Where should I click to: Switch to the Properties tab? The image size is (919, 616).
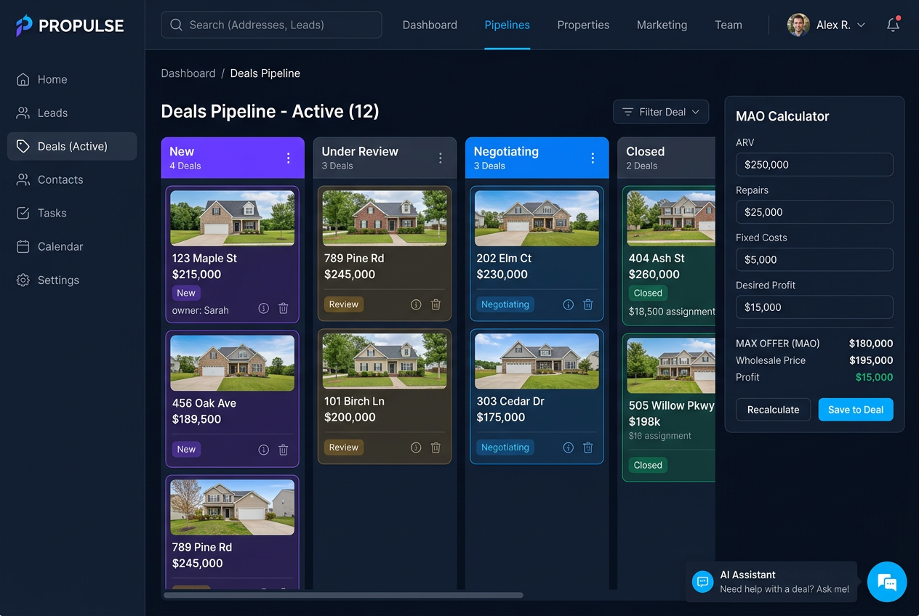(583, 25)
